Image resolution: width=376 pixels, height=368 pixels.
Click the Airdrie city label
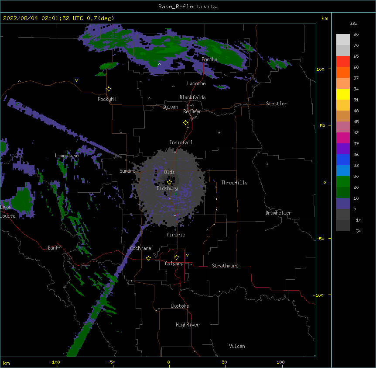[176, 235]
